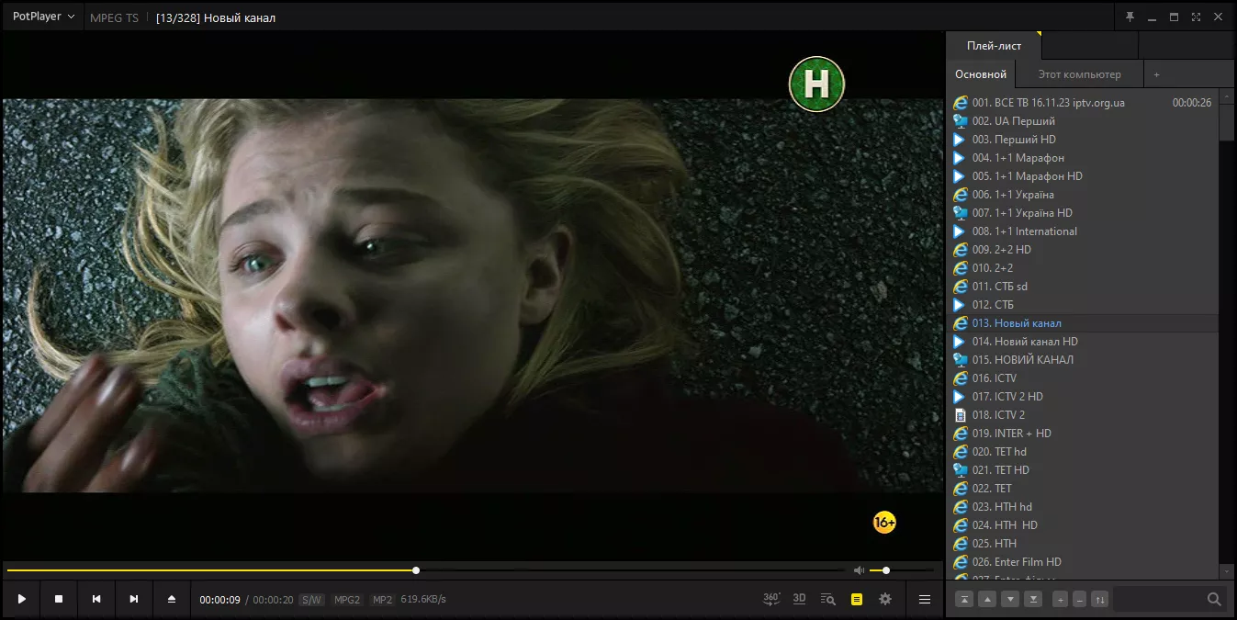Select 001. ВСЕ ТВ 16.11.23 iptv.org.ua
1237x620 pixels.
1083,103
